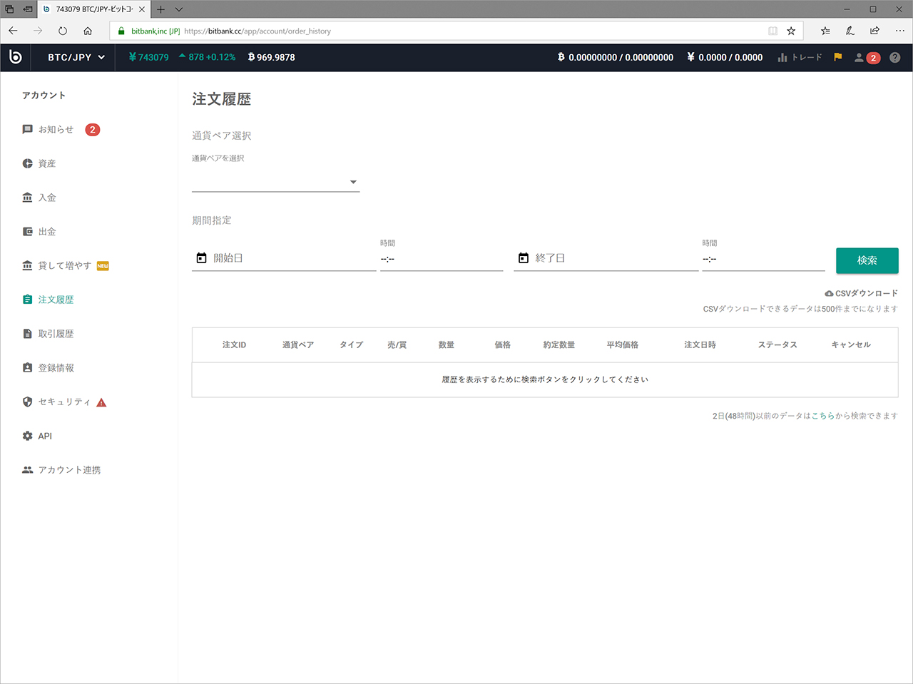
Task: Click the CSVダウンロード link
Action: (862, 293)
